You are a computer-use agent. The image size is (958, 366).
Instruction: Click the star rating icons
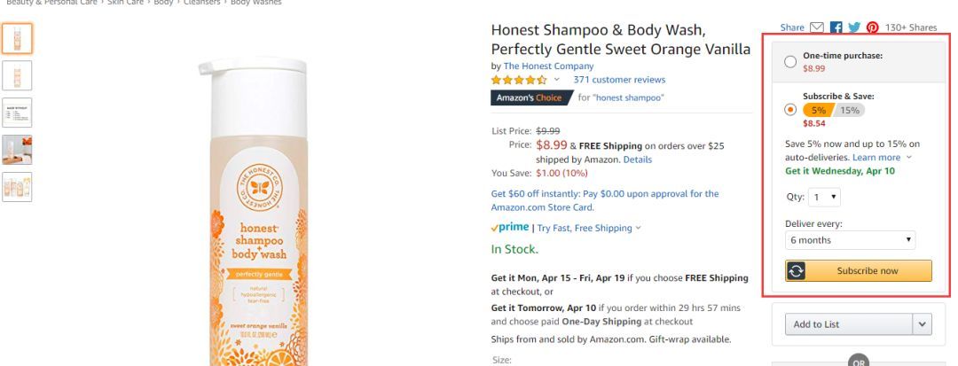[x=519, y=80]
